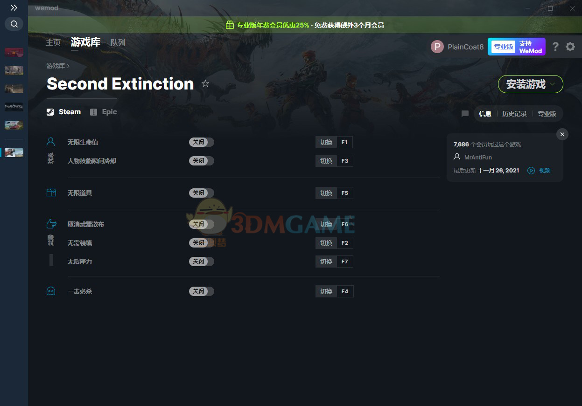
Task: Select the Second Extinction thumbnail in sidebar
Action: [14, 152]
